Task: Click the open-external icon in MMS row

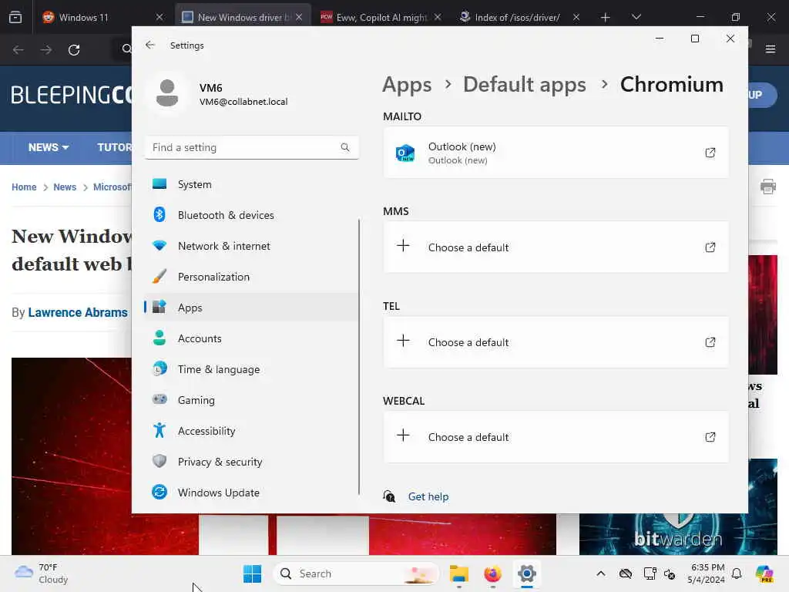Action: (710, 247)
